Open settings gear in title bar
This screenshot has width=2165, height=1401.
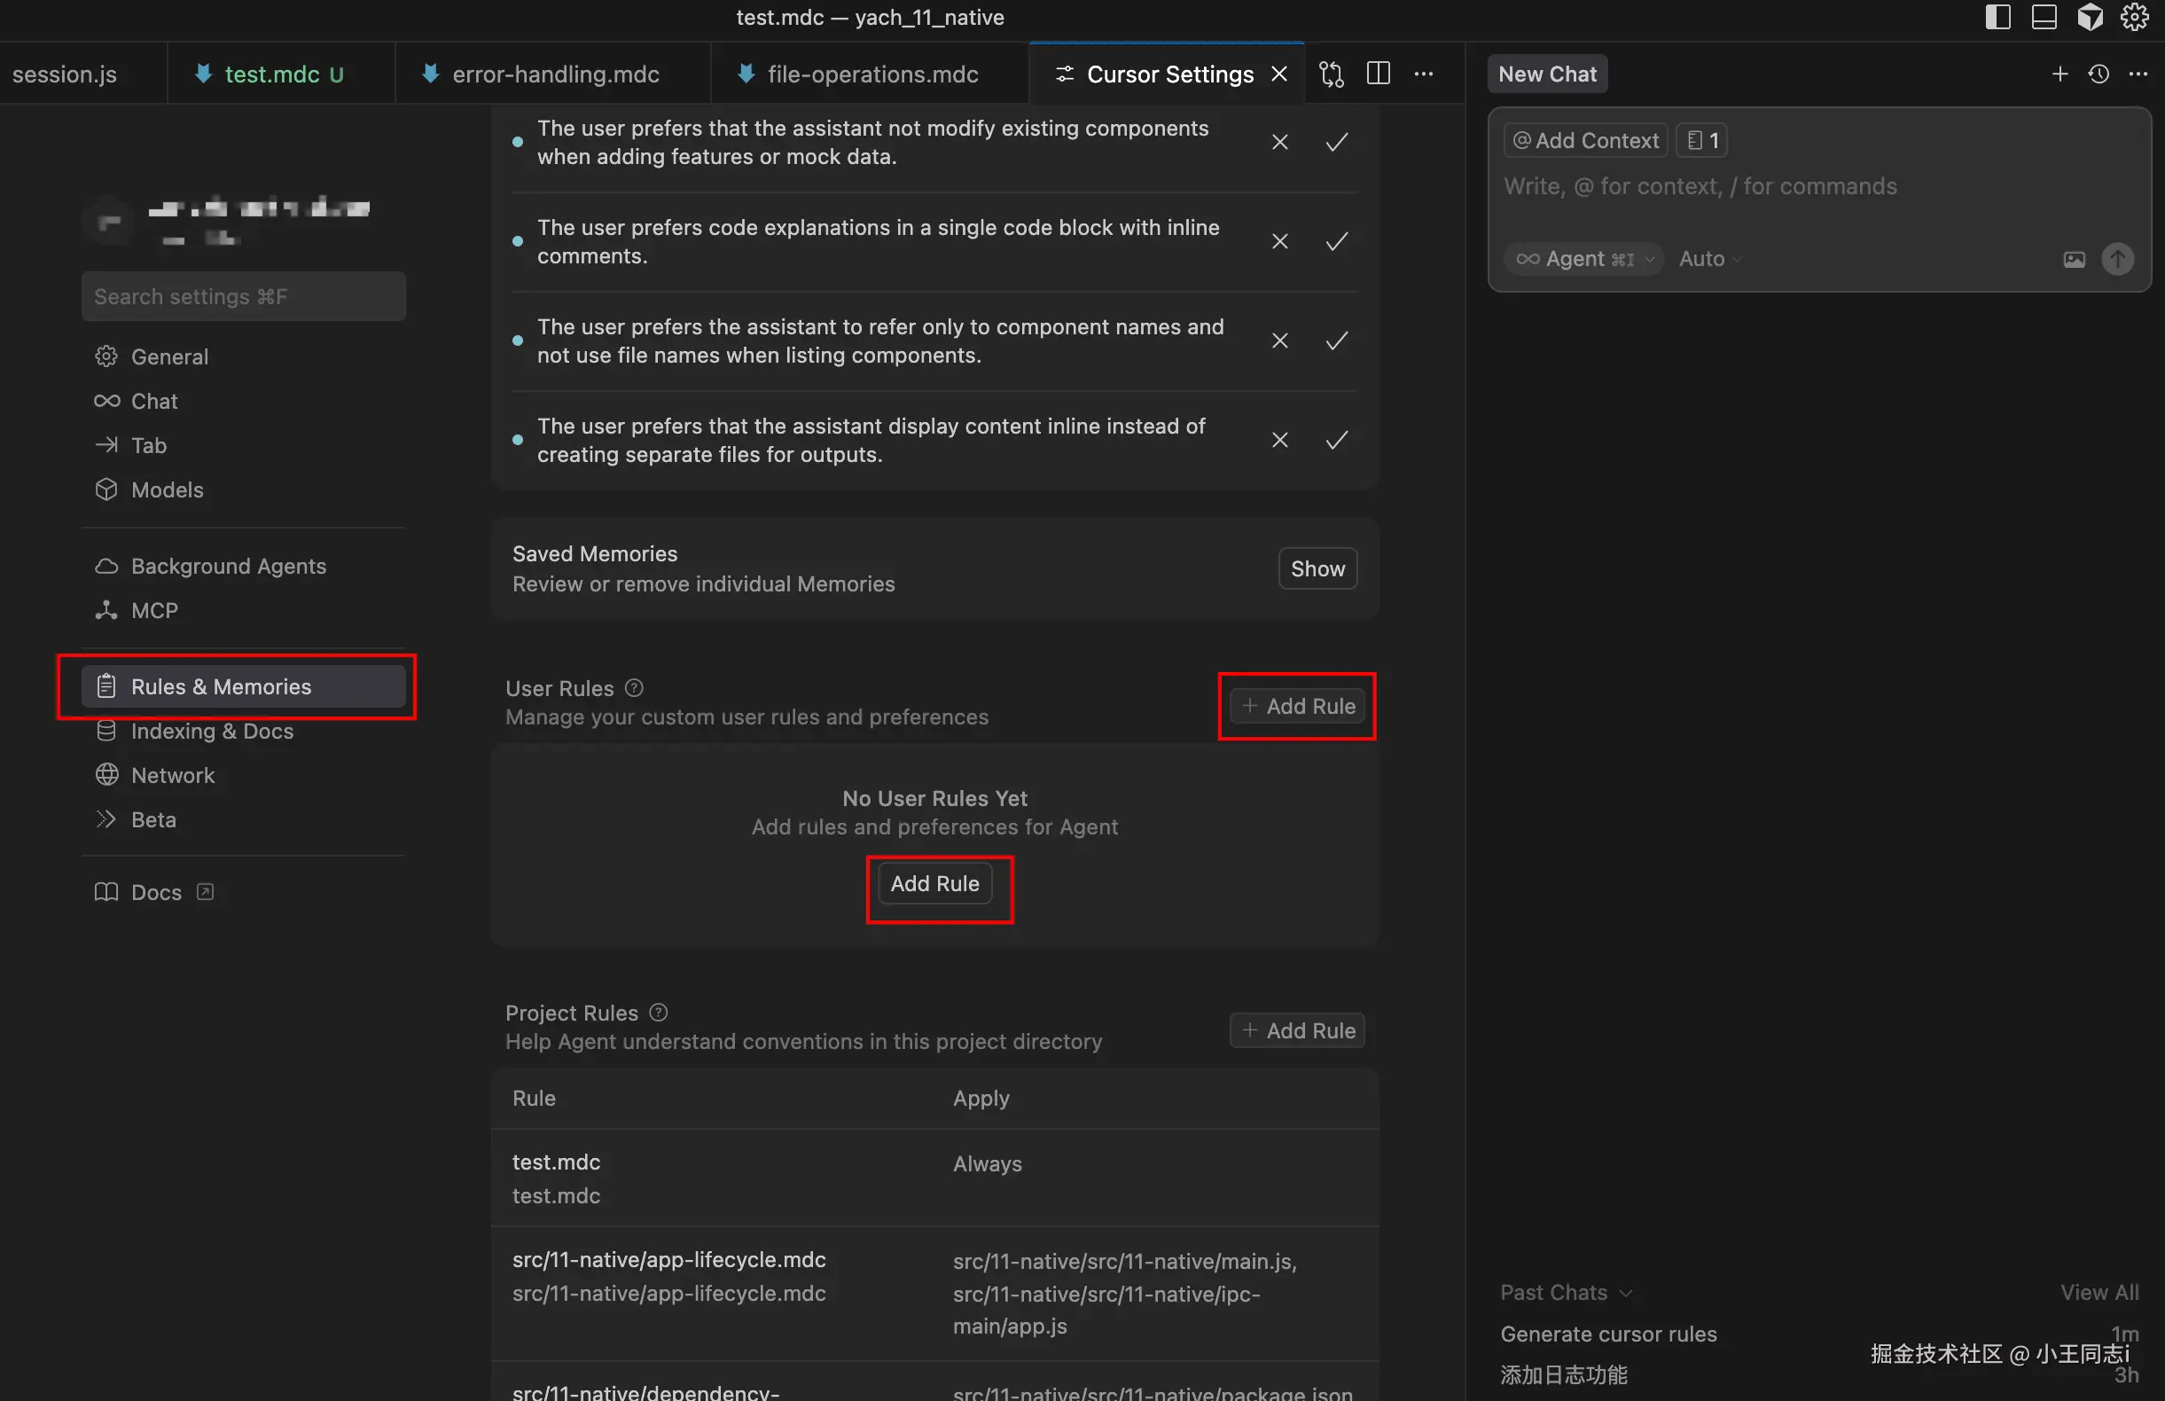[2134, 17]
